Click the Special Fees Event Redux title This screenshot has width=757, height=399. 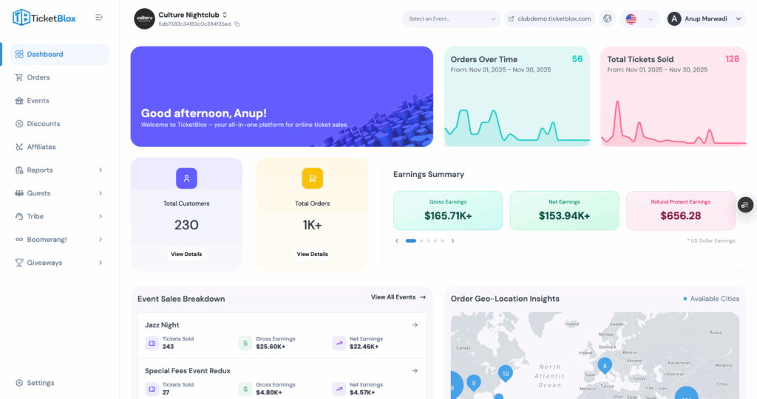point(187,370)
